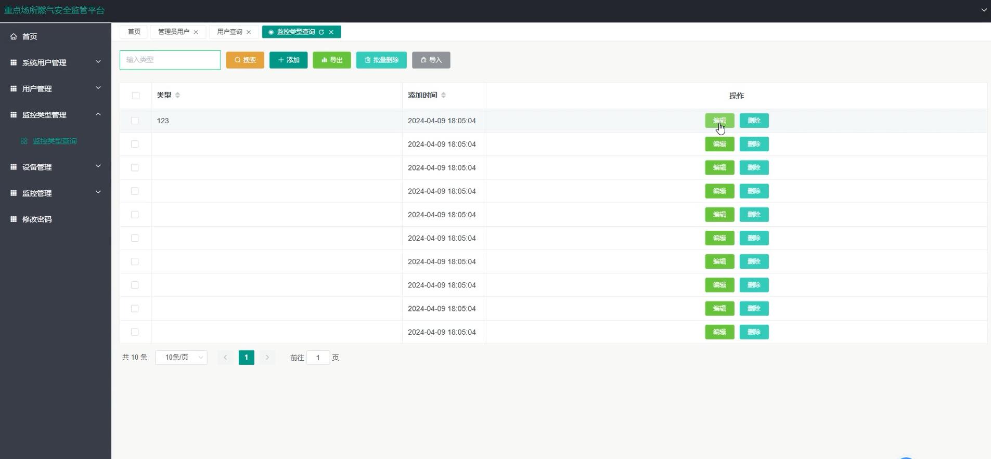Click the 添加 button
991x459 pixels.
(289, 60)
